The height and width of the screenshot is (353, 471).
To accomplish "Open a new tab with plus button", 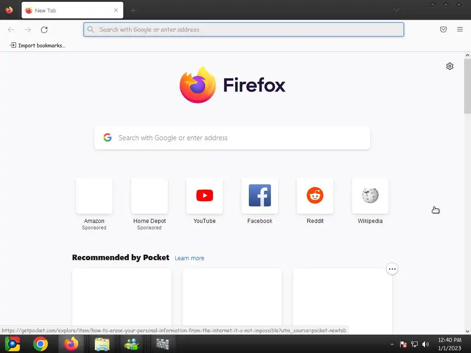I will [x=133, y=10].
